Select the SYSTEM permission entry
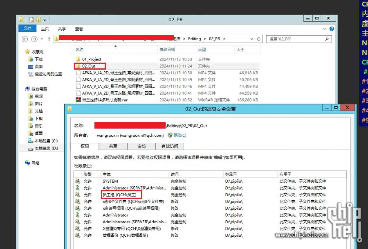Viewport: 368px width, 249px height. pos(210,181)
